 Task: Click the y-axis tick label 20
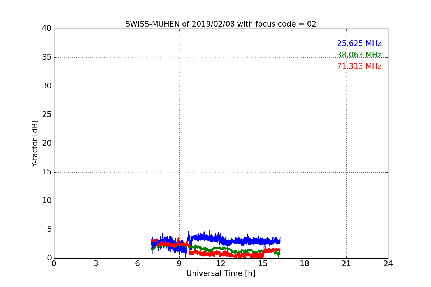47,143
